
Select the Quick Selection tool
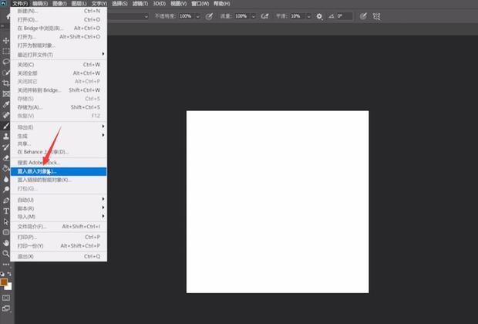tap(6, 73)
